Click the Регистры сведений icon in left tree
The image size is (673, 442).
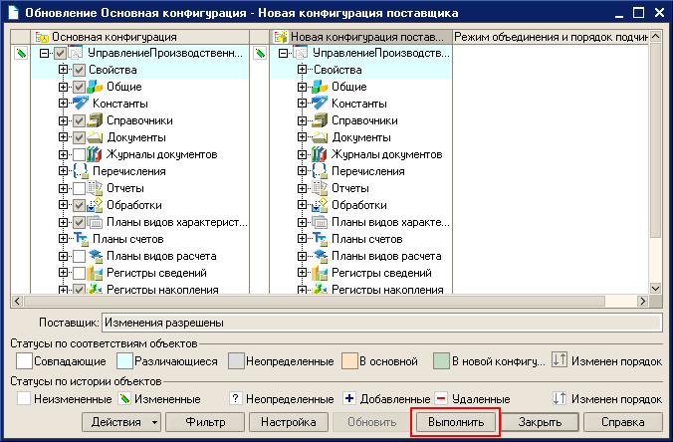tap(95, 273)
